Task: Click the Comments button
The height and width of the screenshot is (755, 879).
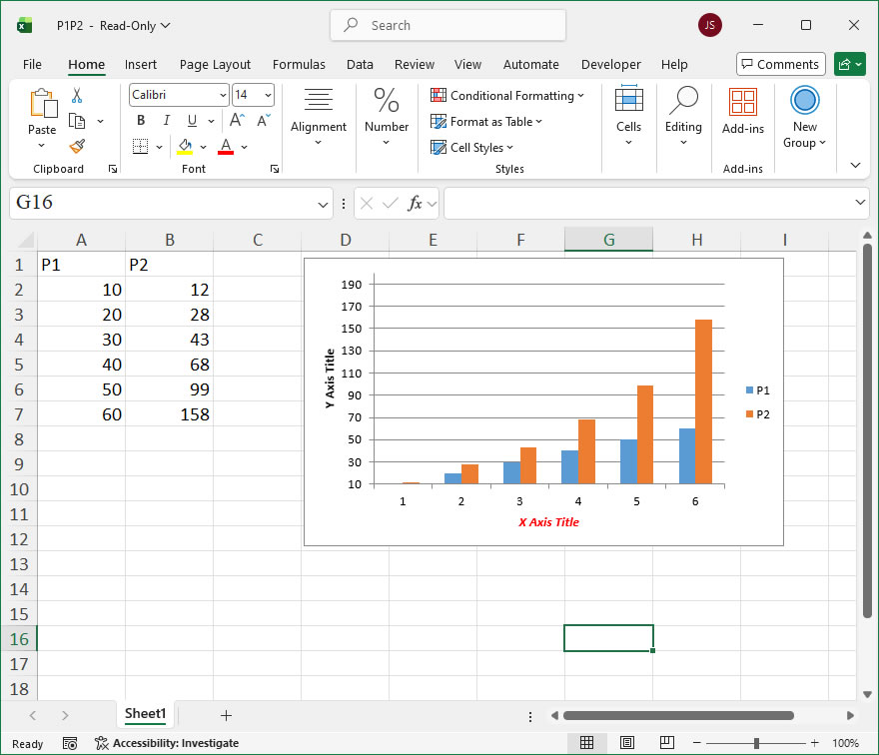Action: (x=780, y=64)
